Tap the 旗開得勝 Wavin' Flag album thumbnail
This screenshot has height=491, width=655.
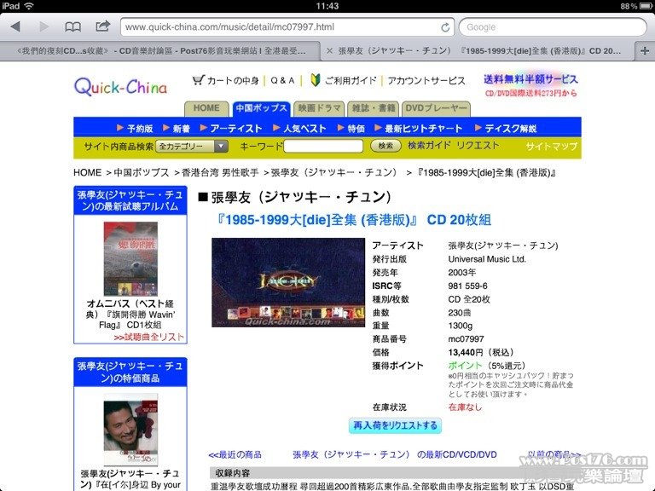[130, 259]
